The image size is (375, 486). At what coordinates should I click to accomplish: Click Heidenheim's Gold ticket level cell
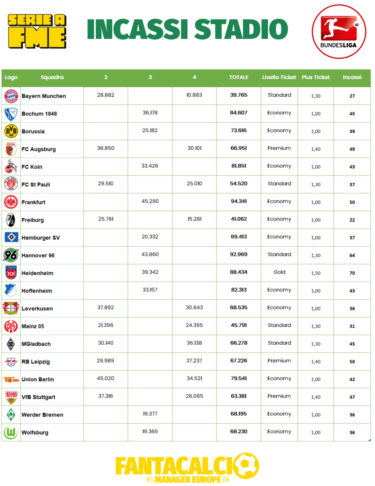click(279, 272)
